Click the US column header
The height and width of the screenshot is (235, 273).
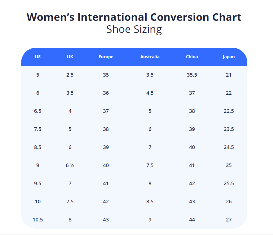[38, 57]
